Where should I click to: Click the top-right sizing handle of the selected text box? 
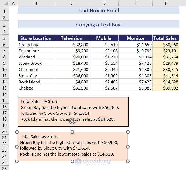coord(128,132)
